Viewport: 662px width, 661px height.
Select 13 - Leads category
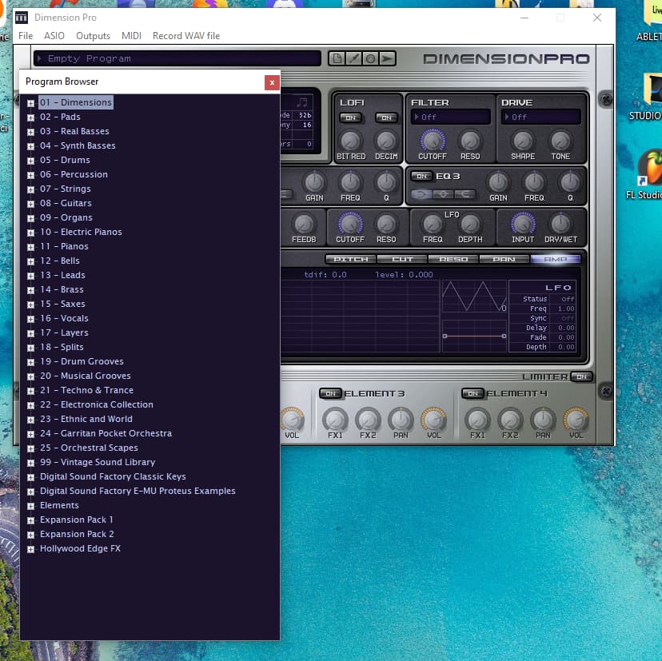62,275
